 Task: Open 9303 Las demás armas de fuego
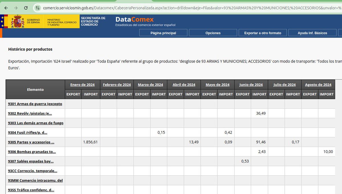tap(36, 123)
